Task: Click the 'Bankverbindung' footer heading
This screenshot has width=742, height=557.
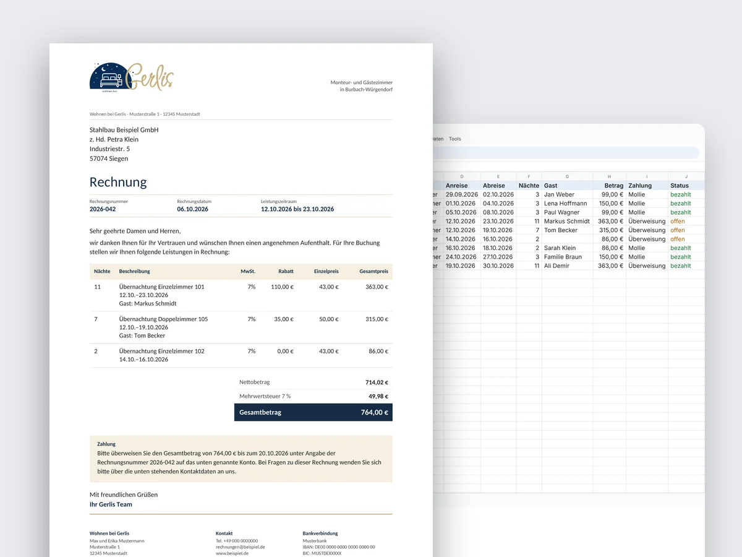Action: pyautogui.click(x=320, y=533)
